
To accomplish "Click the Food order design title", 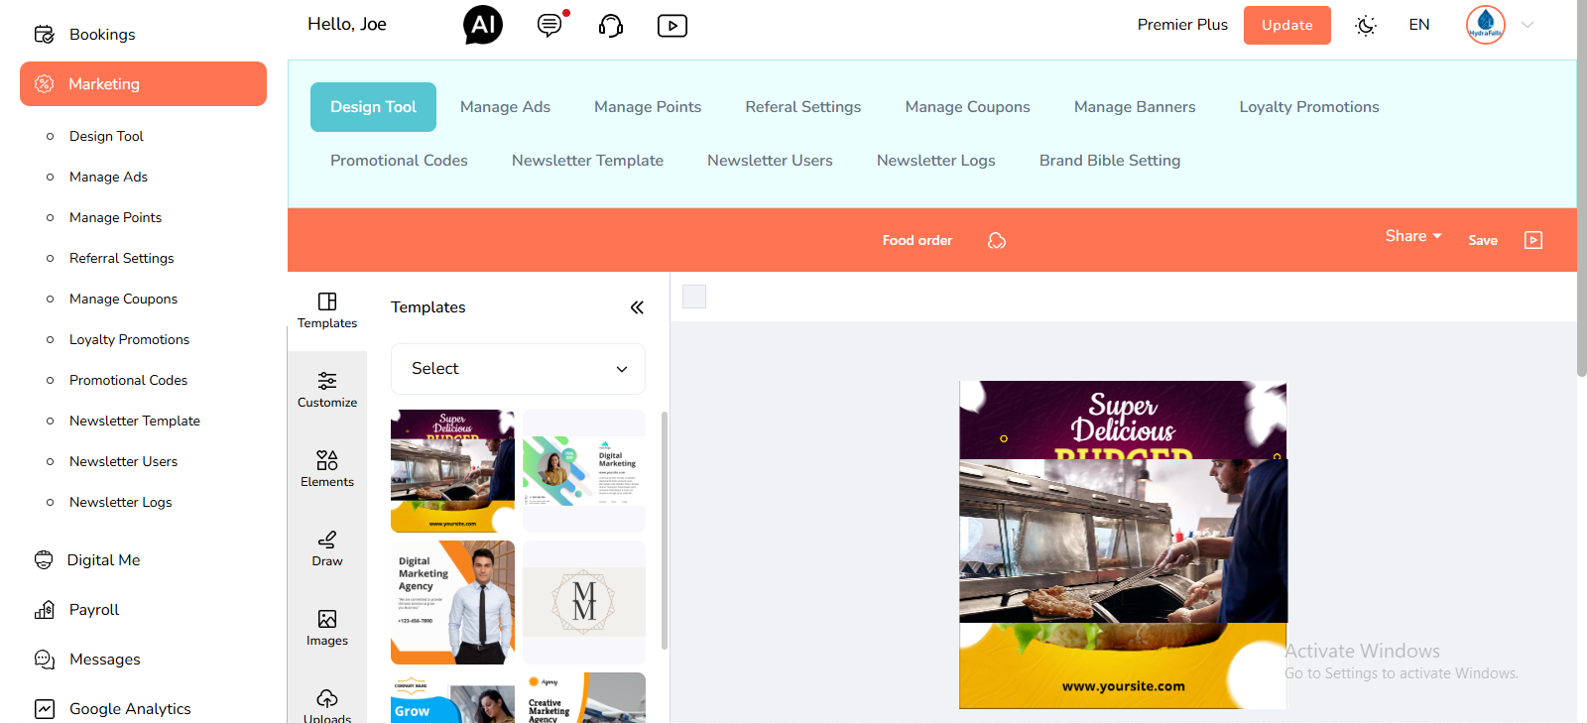I will tap(917, 240).
